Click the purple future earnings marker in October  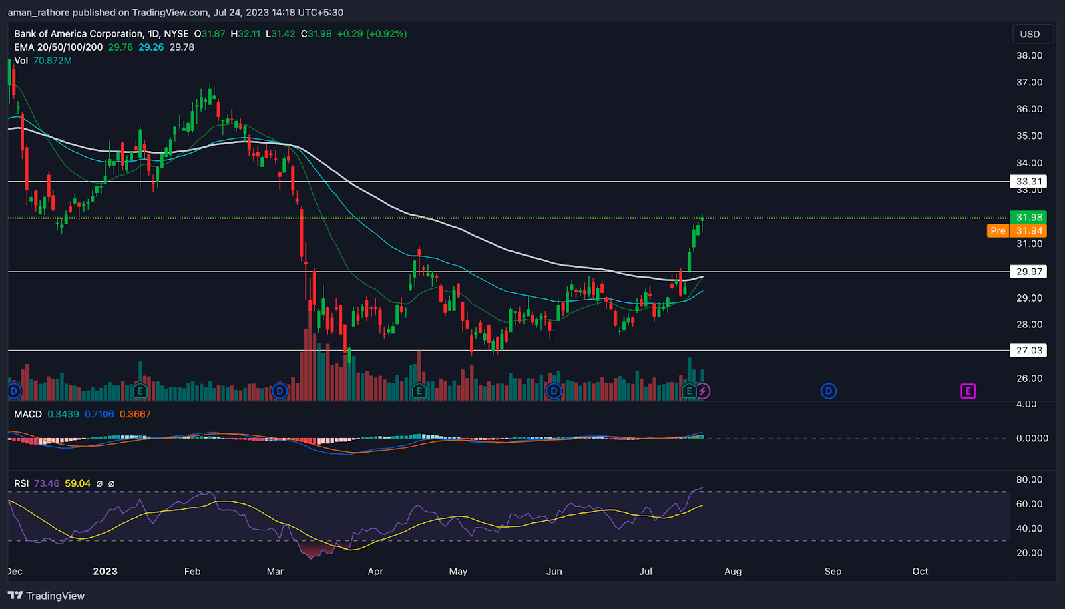click(968, 391)
